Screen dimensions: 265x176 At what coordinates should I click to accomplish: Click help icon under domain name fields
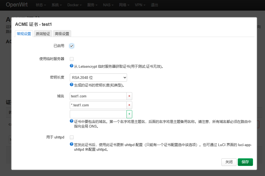72,121
